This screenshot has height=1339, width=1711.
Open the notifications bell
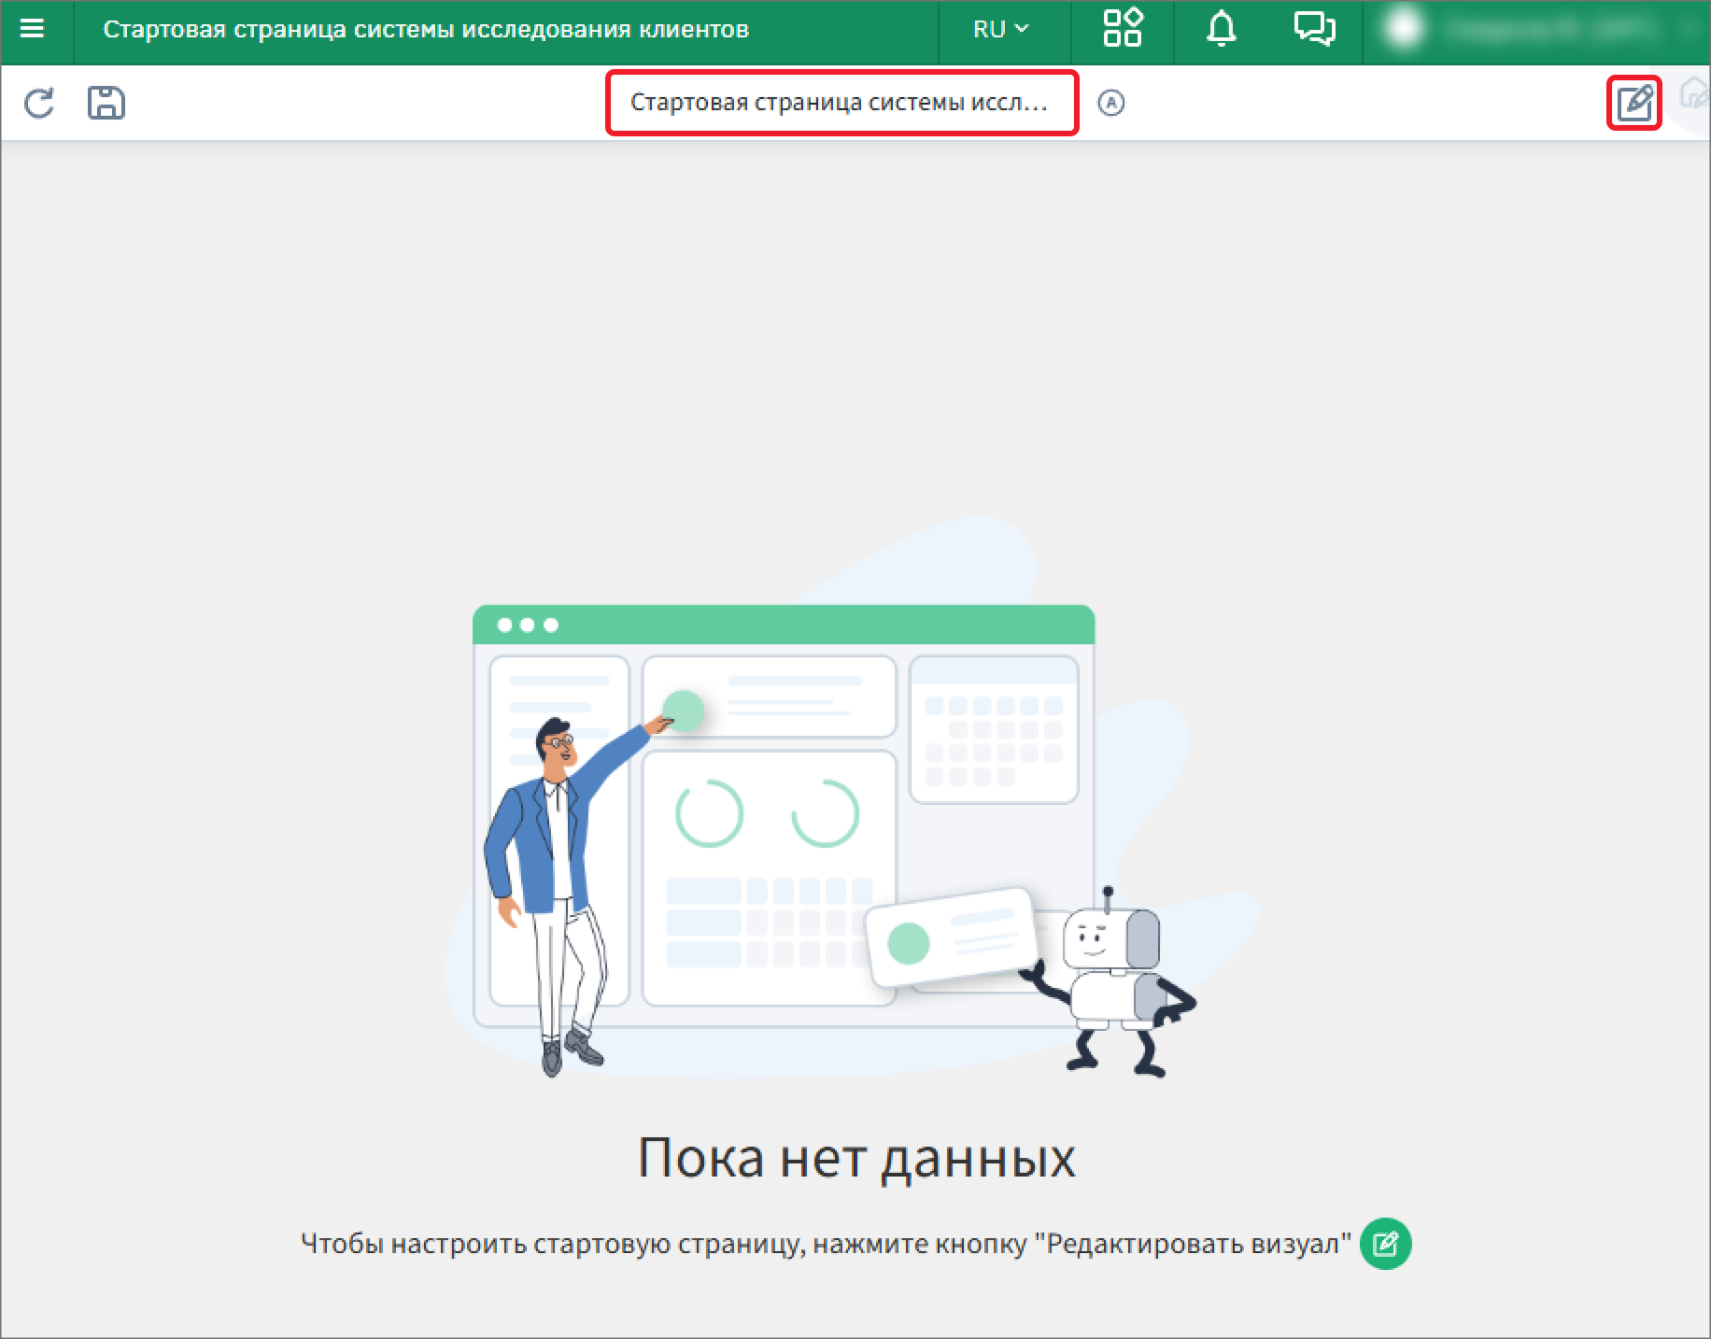1221,29
